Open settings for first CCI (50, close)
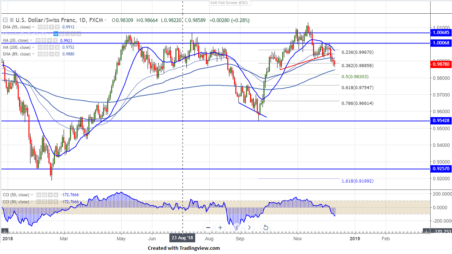 (x=44, y=195)
